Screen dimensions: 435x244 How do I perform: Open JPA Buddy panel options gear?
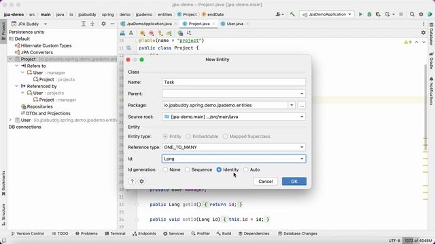(x=103, y=24)
